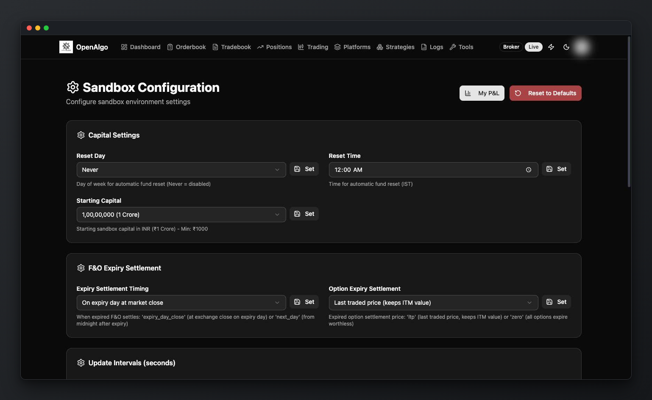Open the My P&L report
This screenshot has width=652, height=400.
pyautogui.click(x=482, y=93)
